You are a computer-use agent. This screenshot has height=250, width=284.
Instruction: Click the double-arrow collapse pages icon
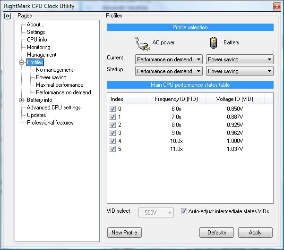[x=8, y=16]
